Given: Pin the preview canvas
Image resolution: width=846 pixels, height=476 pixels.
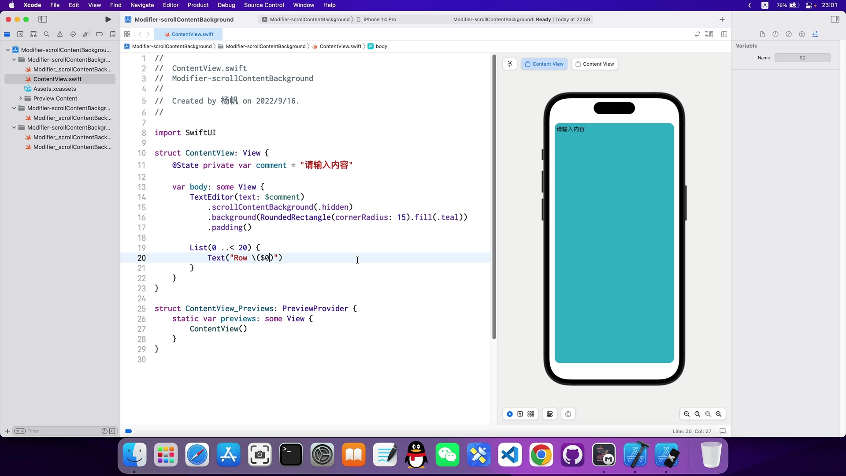Looking at the screenshot, I should [x=510, y=64].
